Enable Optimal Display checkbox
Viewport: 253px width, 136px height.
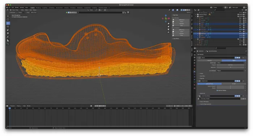[x=217, y=90]
